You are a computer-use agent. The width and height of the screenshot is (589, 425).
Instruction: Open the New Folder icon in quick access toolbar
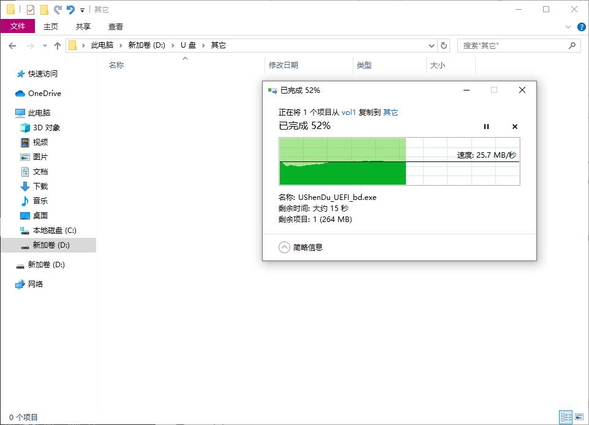tap(43, 9)
